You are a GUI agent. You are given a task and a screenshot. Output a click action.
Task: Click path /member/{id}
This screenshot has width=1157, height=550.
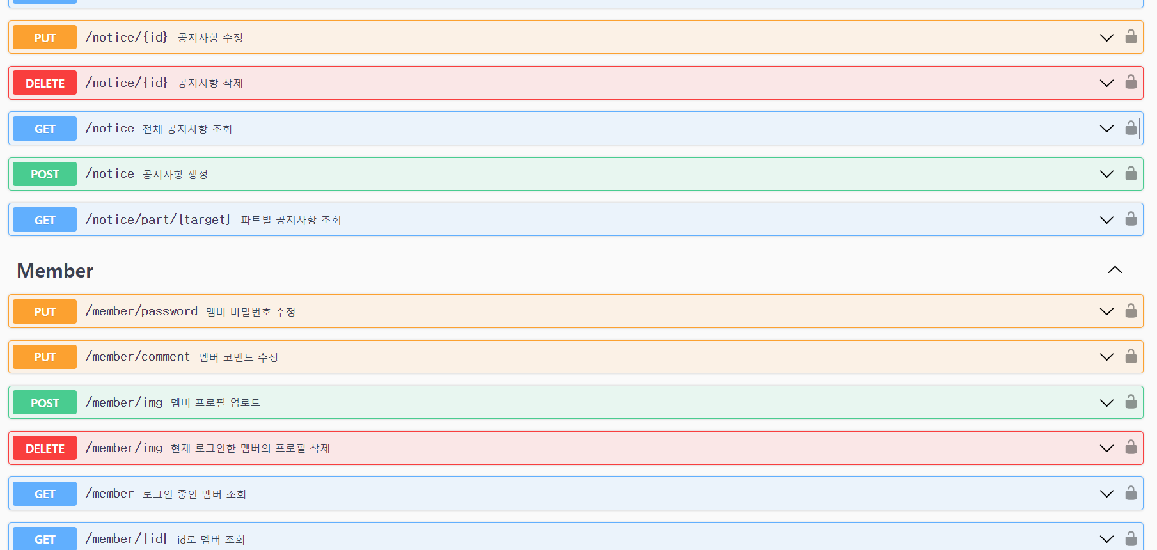127,538
